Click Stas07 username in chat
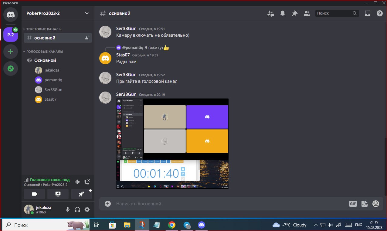 [x=123, y=55]
